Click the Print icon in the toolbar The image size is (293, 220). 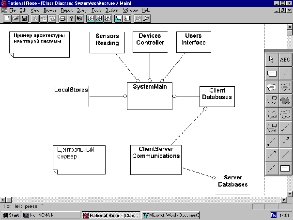point(62,18)
